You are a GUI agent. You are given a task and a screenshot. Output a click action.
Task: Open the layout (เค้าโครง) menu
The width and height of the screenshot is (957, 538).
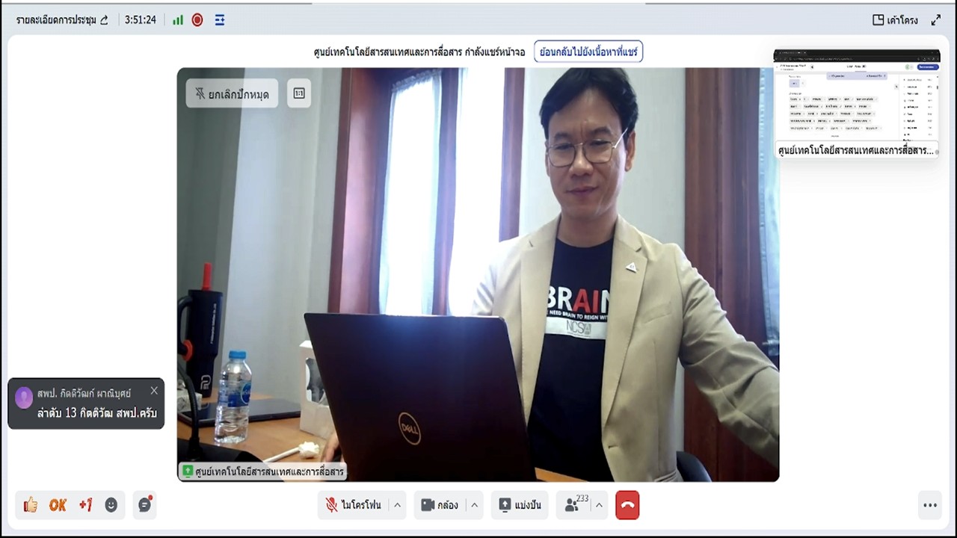(895, 20)
